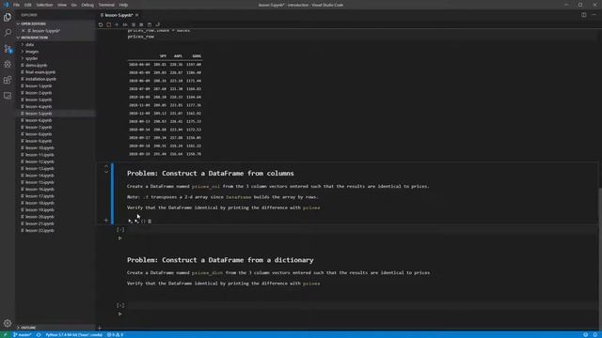
Task: Click the green remote indicator in status bar
Action: (x=5, y=335)
